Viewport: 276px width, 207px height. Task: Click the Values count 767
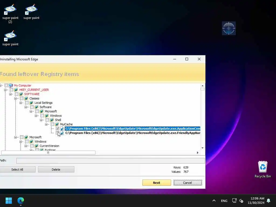(x=186, y=172)
